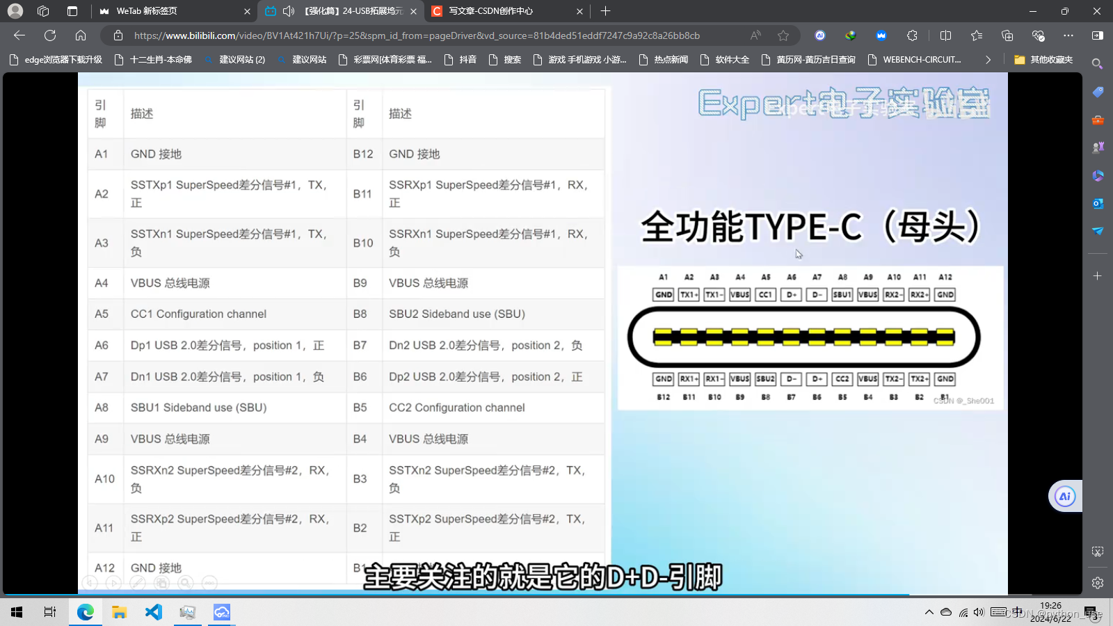Open the Windows Start menu
This screenshot has width=1113, height=626.
(17, 612)
